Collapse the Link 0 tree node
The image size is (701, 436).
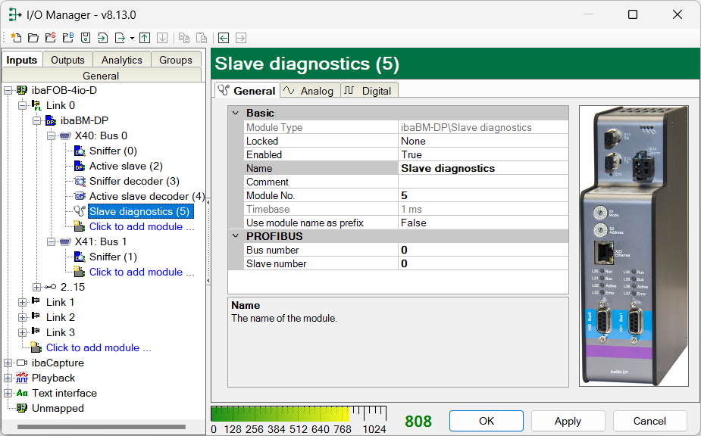point(22,106)
